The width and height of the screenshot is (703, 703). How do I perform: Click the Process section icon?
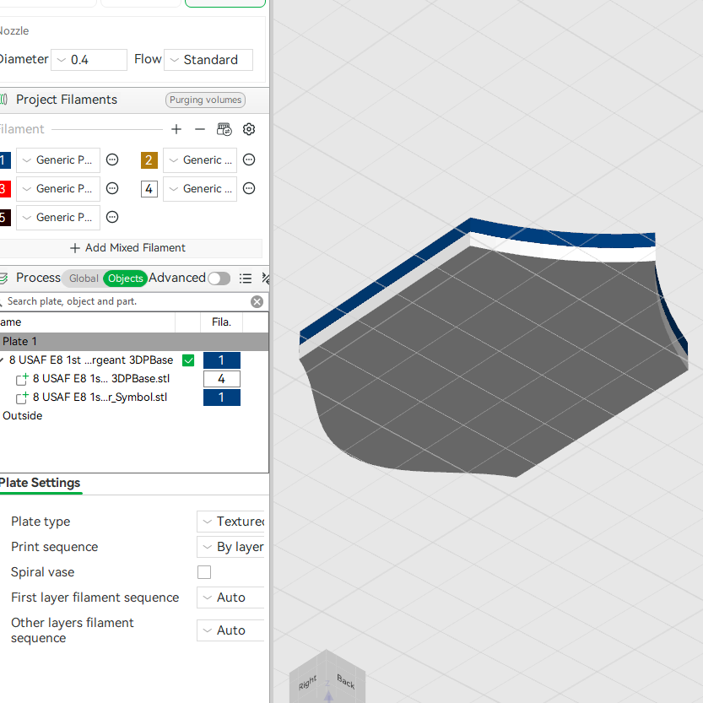pyautogui.click(x=3, y=278)
